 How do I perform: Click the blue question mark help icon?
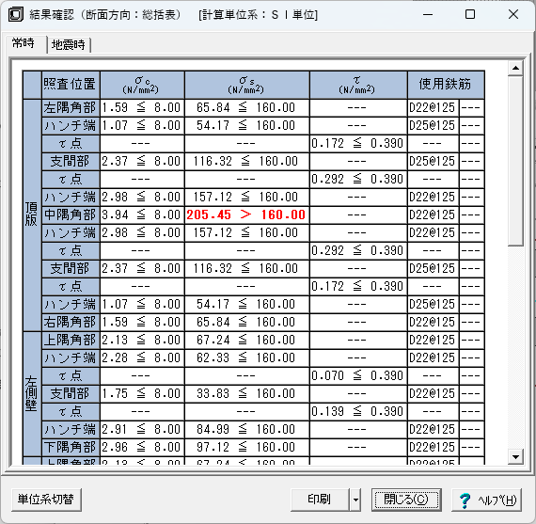tap(465, 500)
